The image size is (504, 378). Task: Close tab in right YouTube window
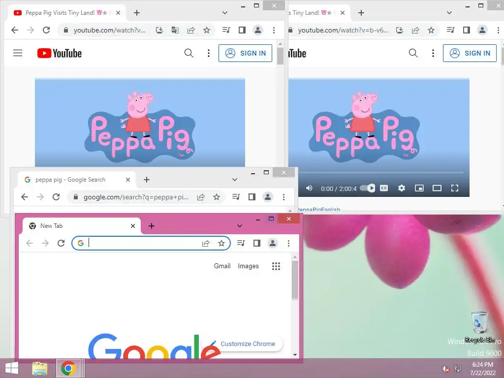pyautogui.click(x=343, y=13)
